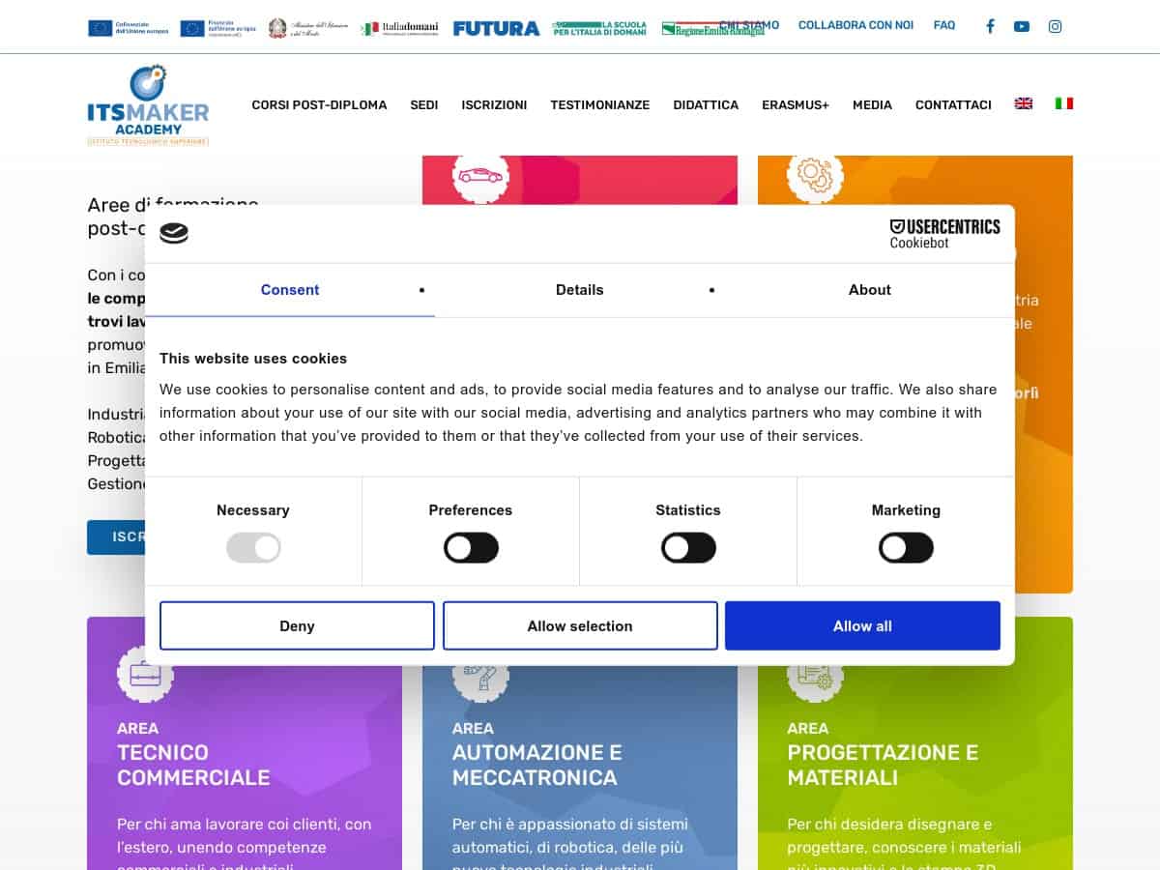Enable the Statistics cookies switch
Image resolution: width=1160 pixels, height=870 pixels.
tap(688, 548)
